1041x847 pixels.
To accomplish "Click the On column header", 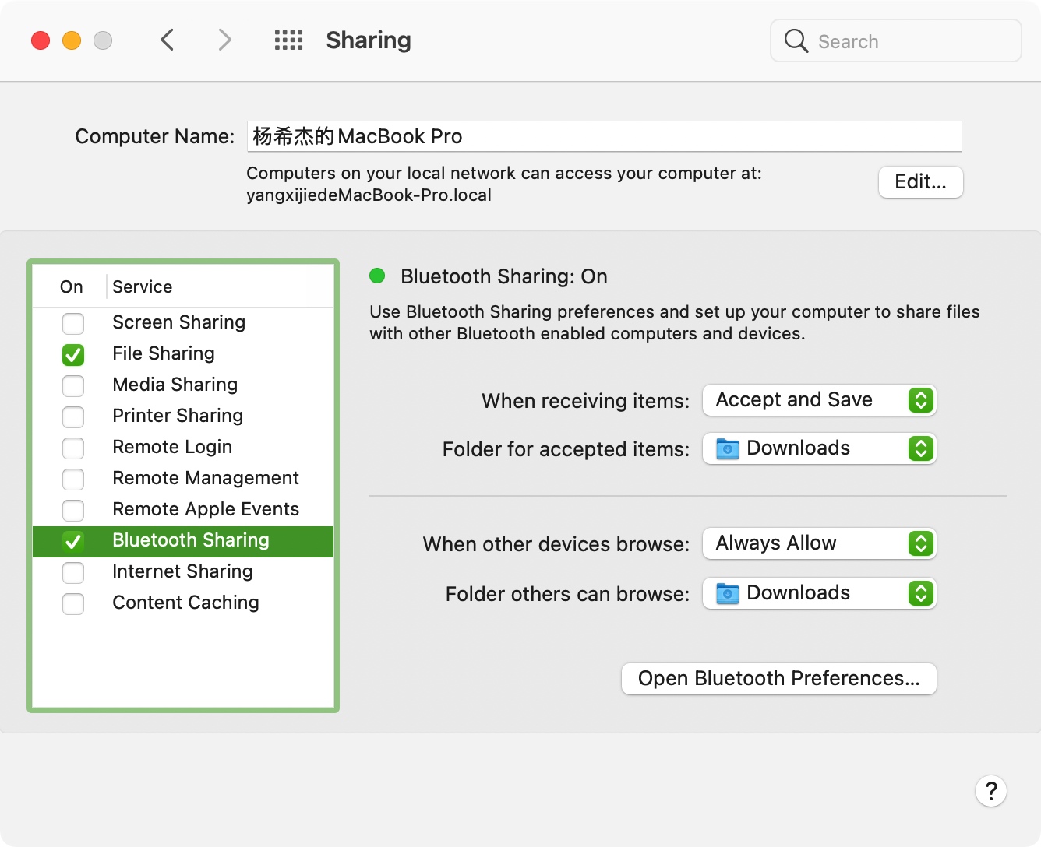I will (x=71, y=286).
